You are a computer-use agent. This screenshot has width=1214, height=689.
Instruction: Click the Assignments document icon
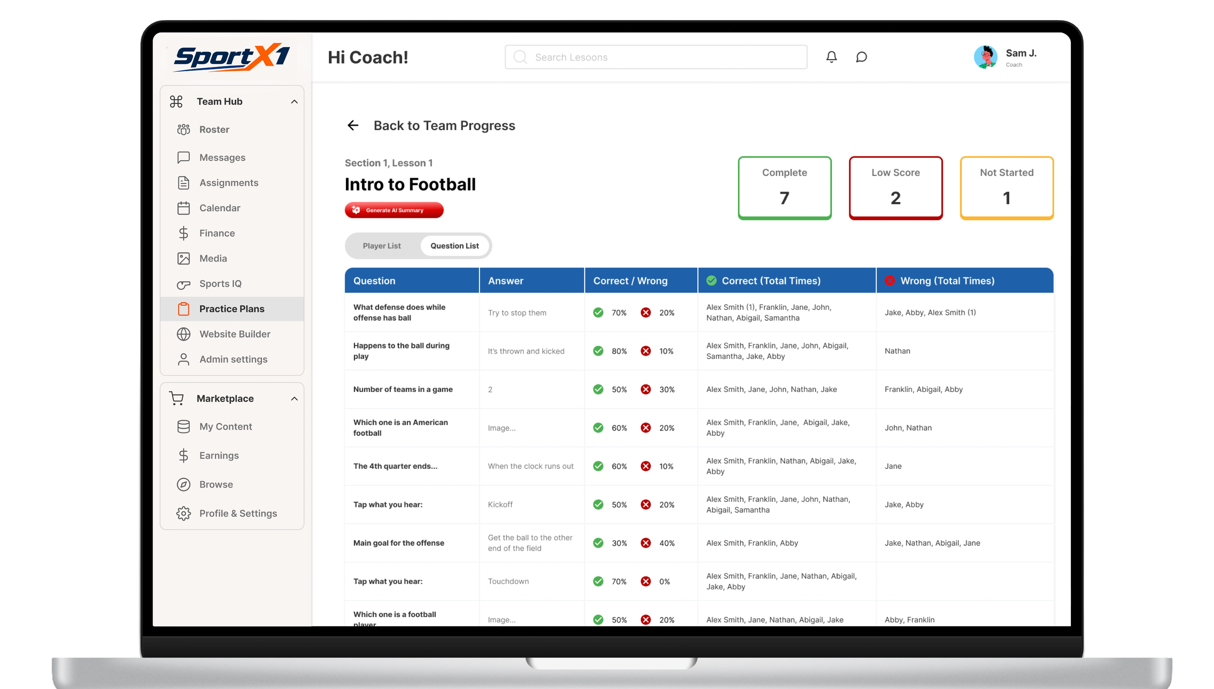coord(184,183)
